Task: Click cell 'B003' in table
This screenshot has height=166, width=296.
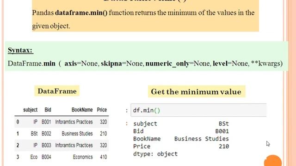Action: (46, 145)
